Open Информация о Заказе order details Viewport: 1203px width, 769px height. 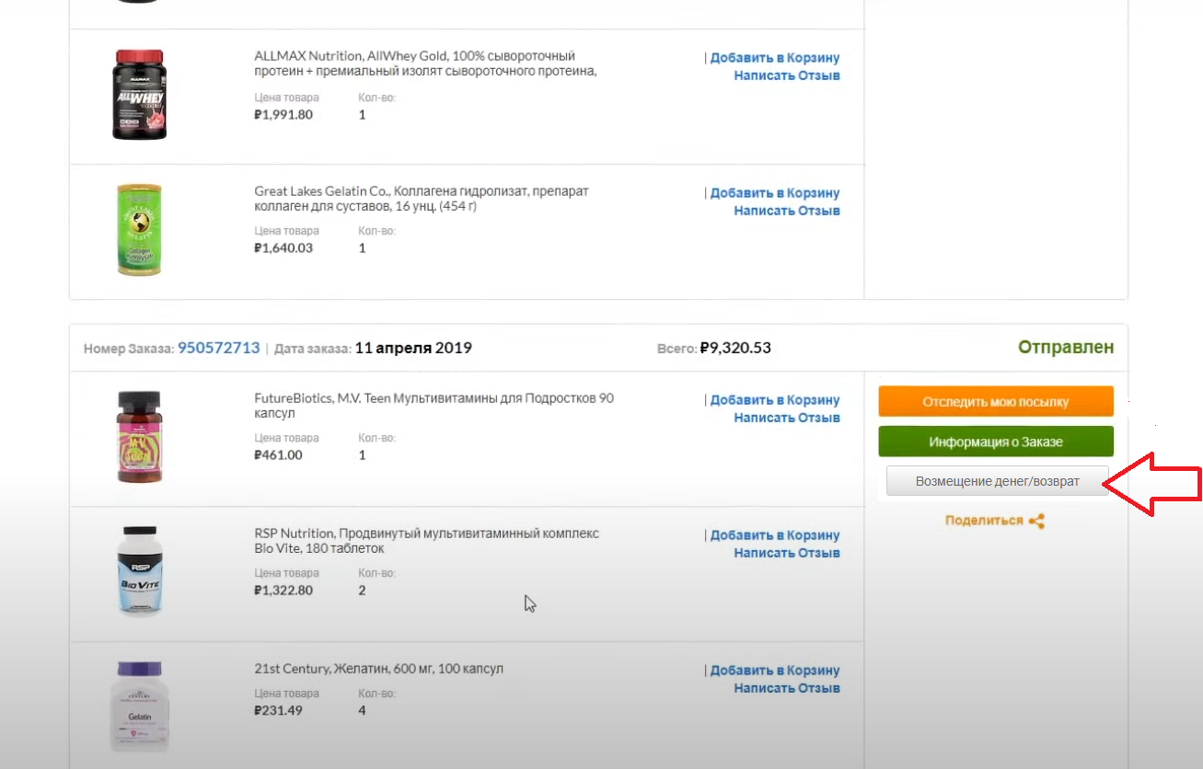click(996, 442)
